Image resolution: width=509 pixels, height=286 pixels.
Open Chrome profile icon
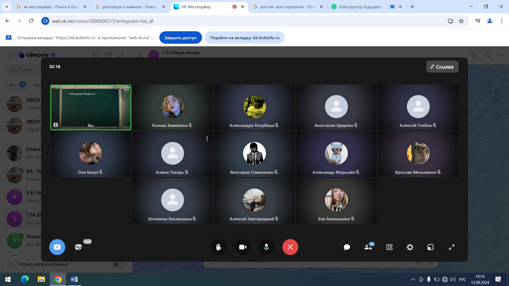(x=490, y=21)
